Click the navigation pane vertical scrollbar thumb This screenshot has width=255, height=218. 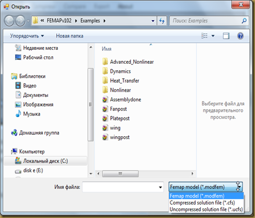90,104
